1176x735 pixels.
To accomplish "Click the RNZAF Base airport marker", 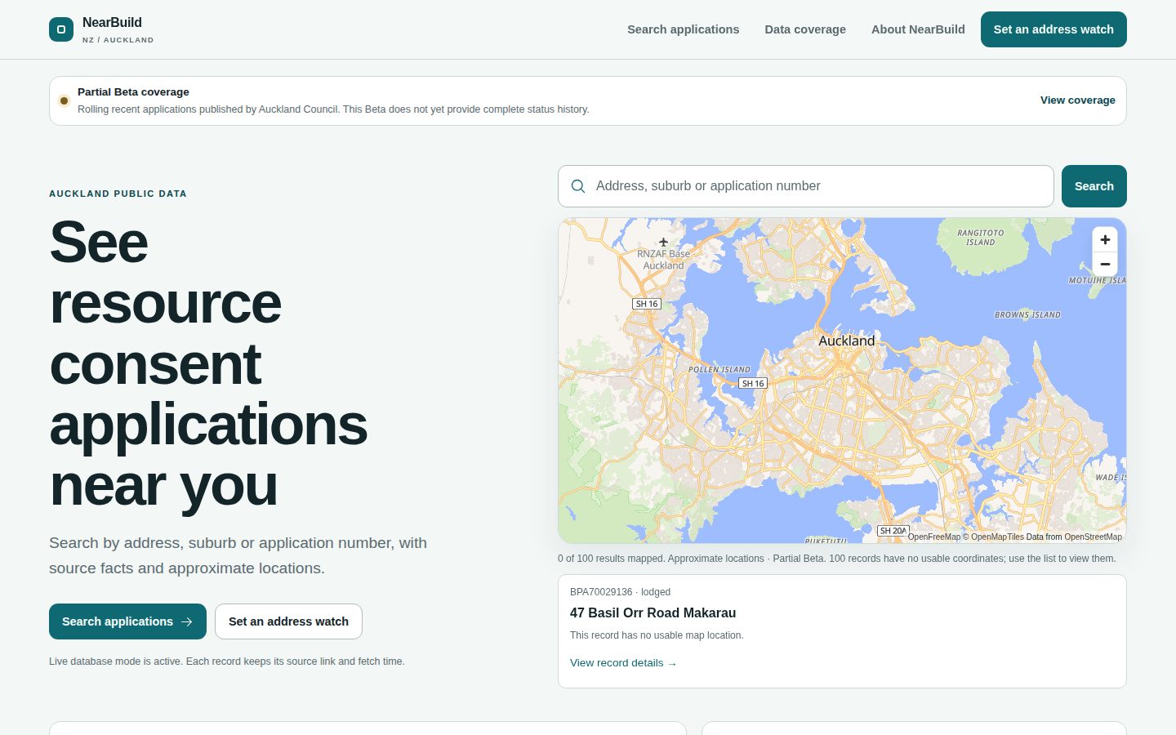I will tap(663, 242).
